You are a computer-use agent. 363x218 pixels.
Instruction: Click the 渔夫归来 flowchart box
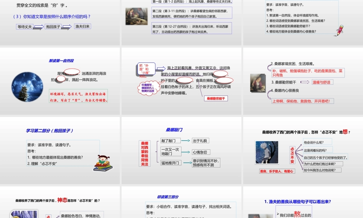82,27
